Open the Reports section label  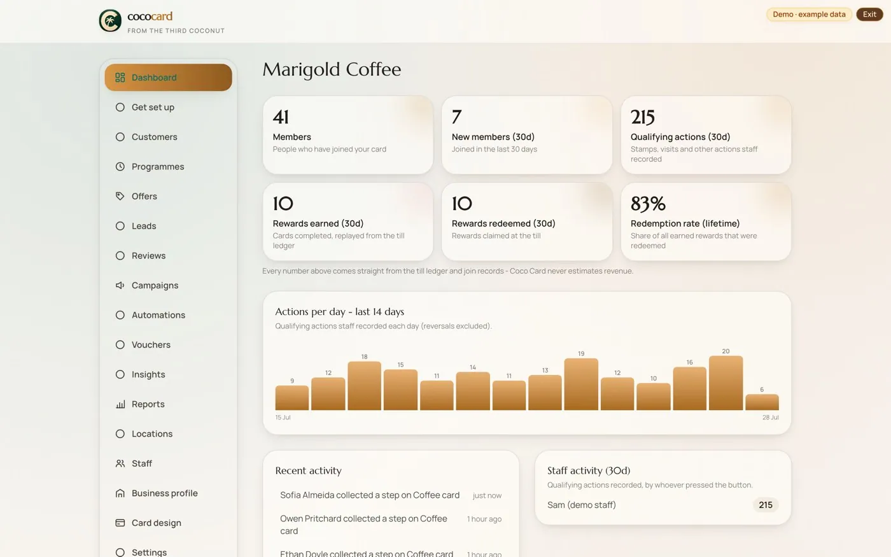[148, 404]
